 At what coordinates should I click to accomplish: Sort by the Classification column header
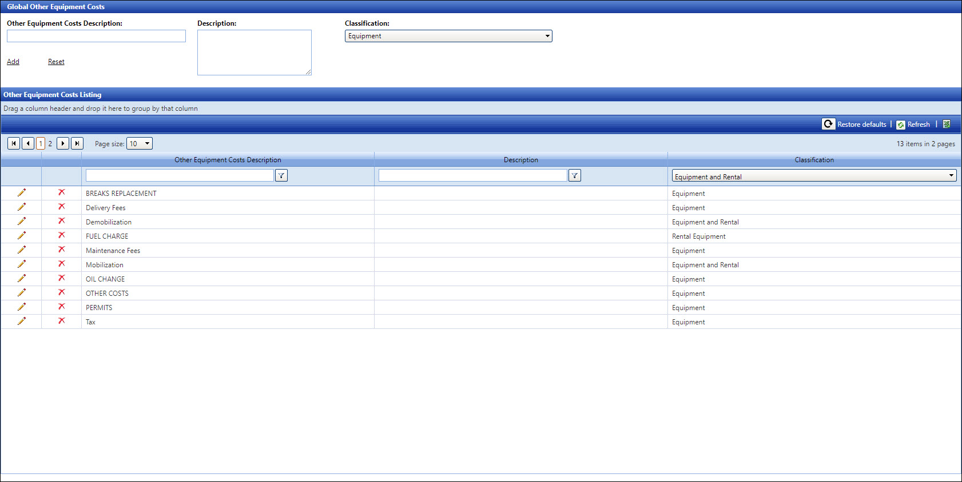click(814, 160)
